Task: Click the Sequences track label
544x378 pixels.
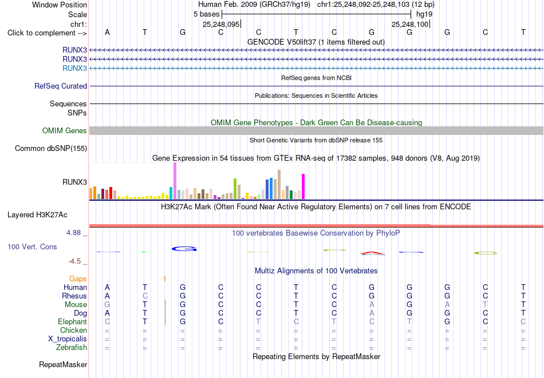Action: [x=68, y=104]
